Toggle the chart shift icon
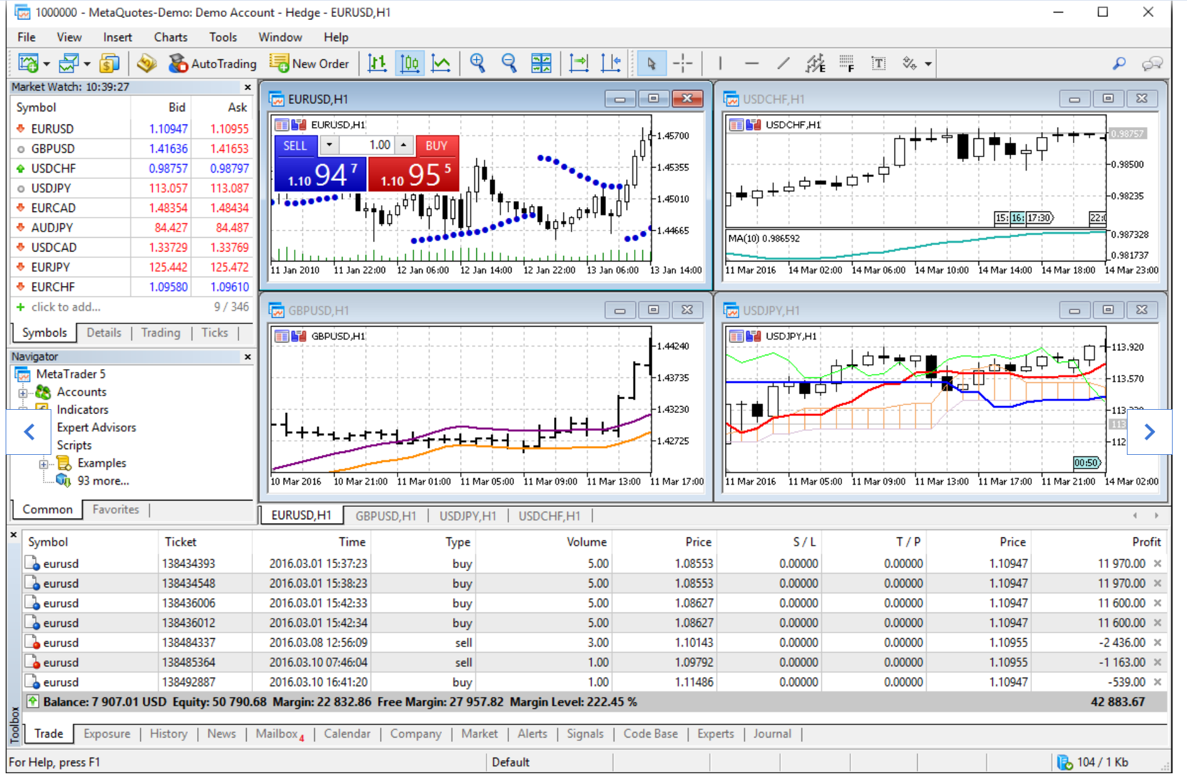The width and height of the screenshot is (1187, 782). [x=611, y=63]
